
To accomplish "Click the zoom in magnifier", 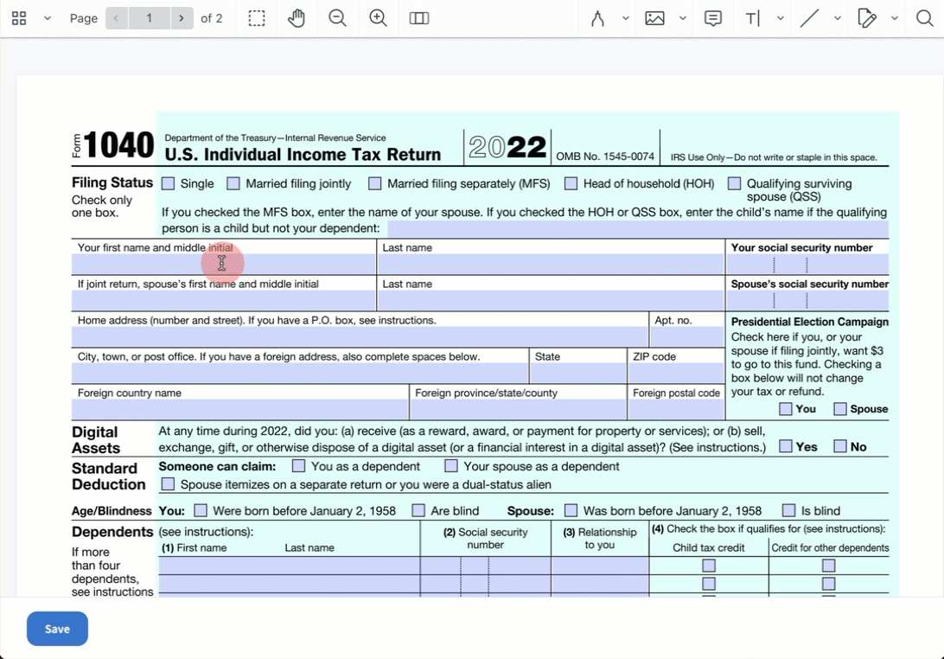I will pos(378,18).
